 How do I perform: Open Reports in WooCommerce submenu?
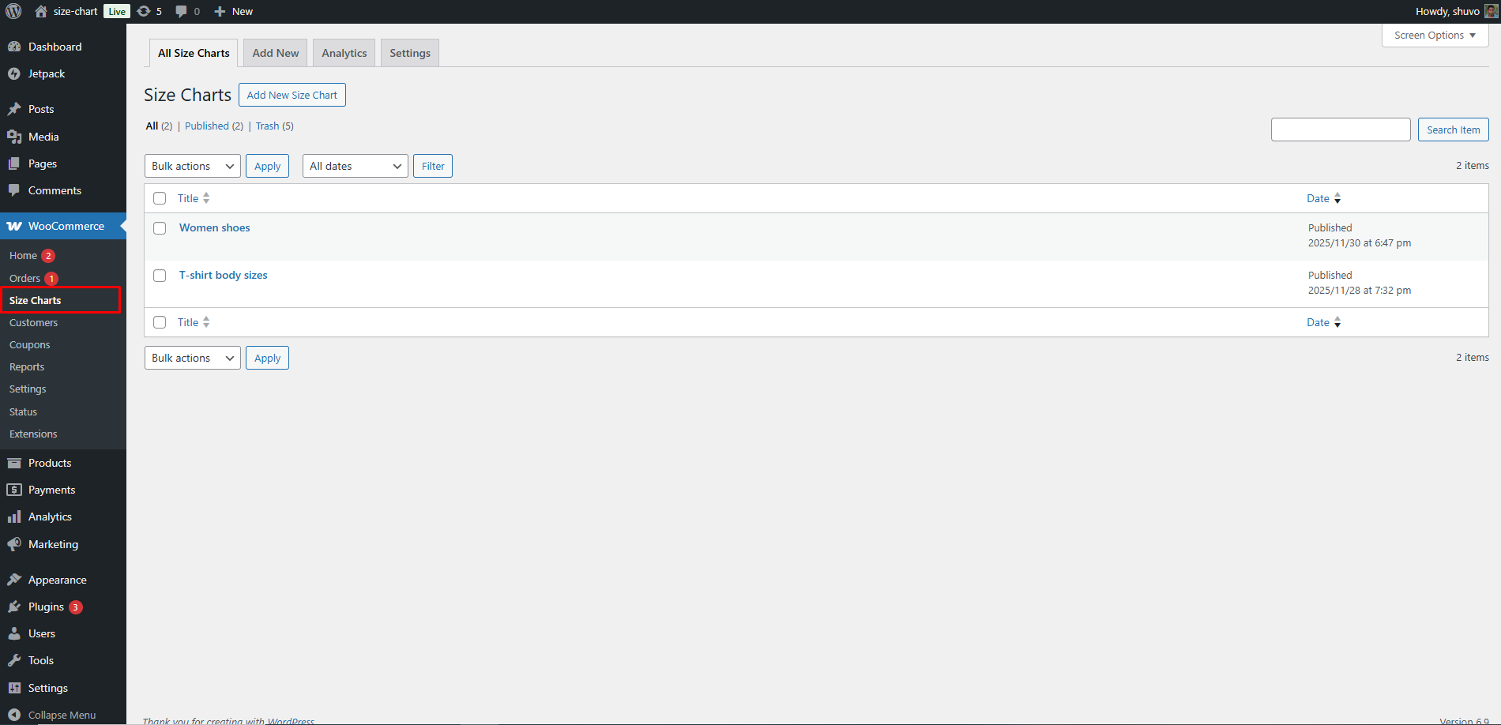(27, 366)
